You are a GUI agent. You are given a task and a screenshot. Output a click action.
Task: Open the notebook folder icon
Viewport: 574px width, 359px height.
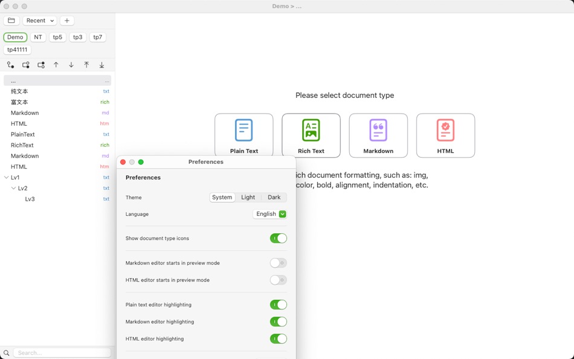click(x=11, y=20)
